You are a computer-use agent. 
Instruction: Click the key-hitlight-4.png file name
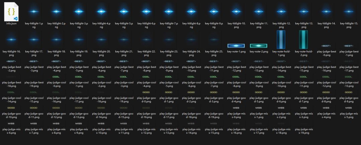tap(101, 25)
